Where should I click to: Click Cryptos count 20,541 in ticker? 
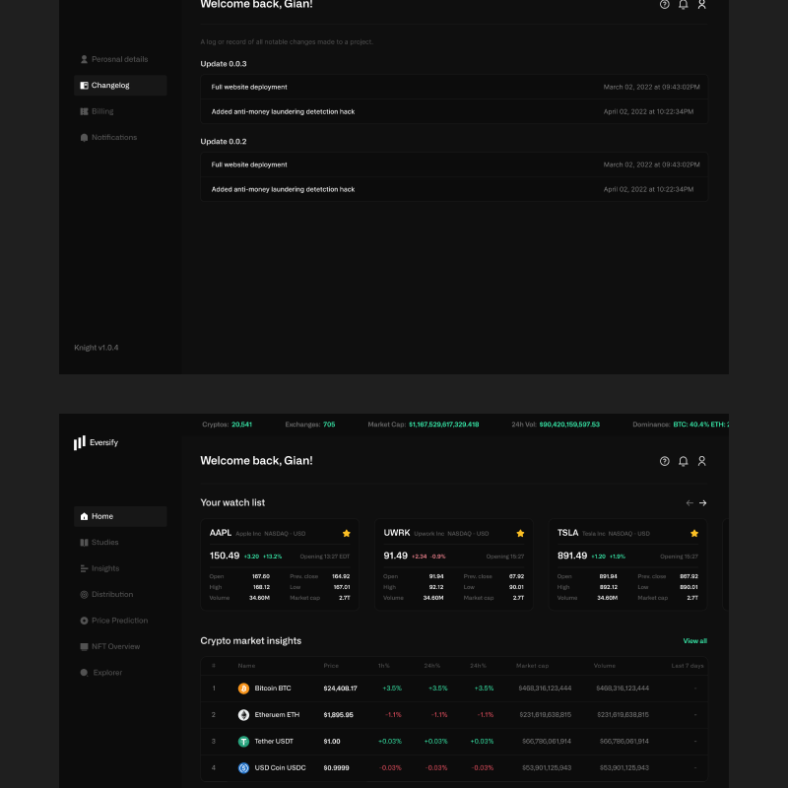pyautogui.click(x=241, y=425)
